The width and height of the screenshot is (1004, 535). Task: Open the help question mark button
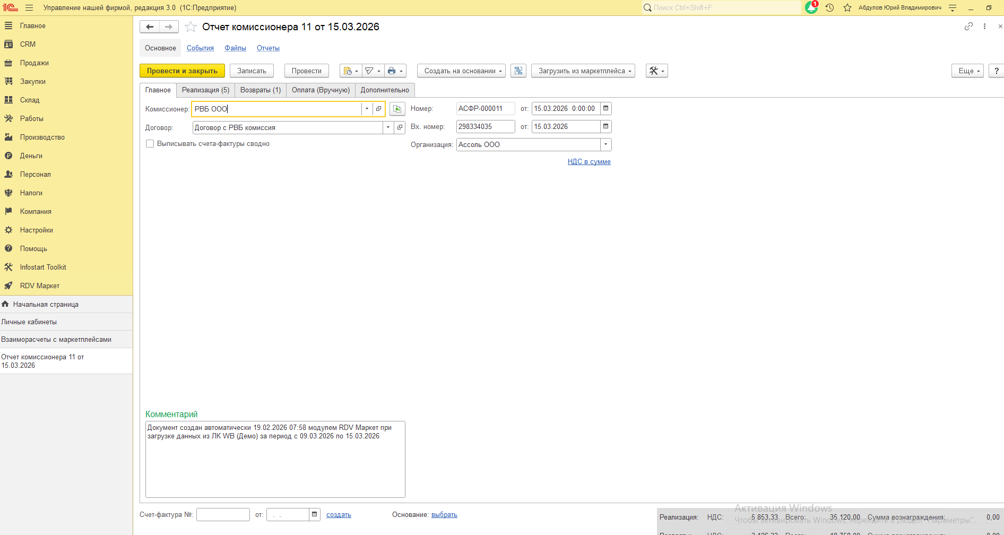(996, 71)
